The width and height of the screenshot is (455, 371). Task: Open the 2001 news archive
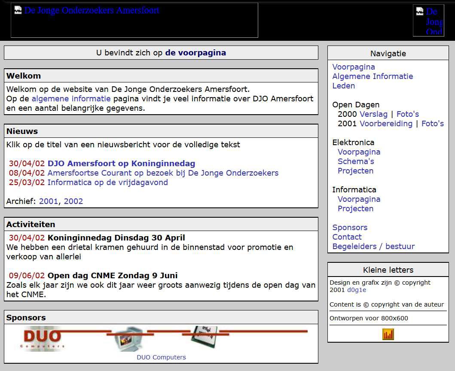click(x=49, y=201)
